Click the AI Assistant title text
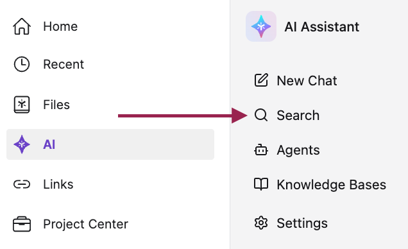Viewport: 408px width, 249px height. click(x=322, y=27)
